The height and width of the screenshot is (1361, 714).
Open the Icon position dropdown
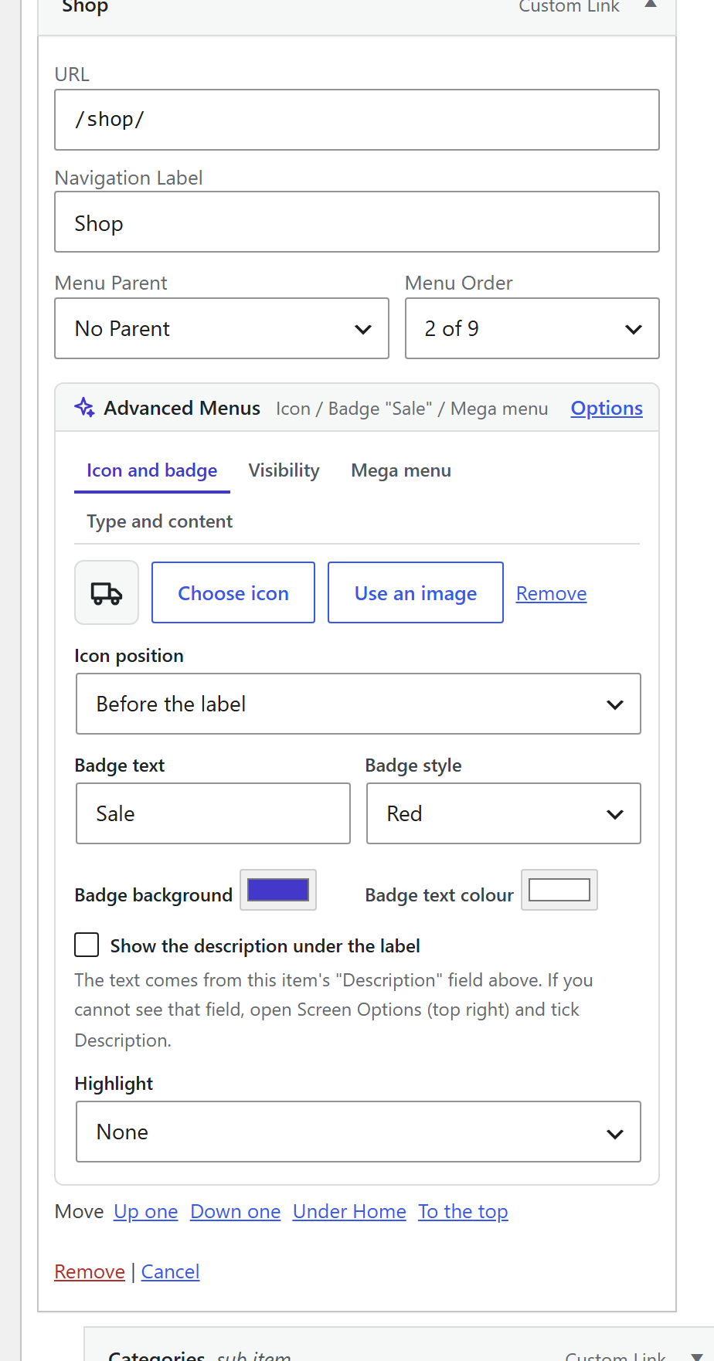(x=359, y=704)
